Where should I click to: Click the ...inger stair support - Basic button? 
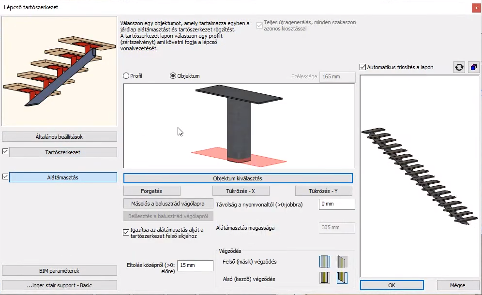click(x=60, y=285)
